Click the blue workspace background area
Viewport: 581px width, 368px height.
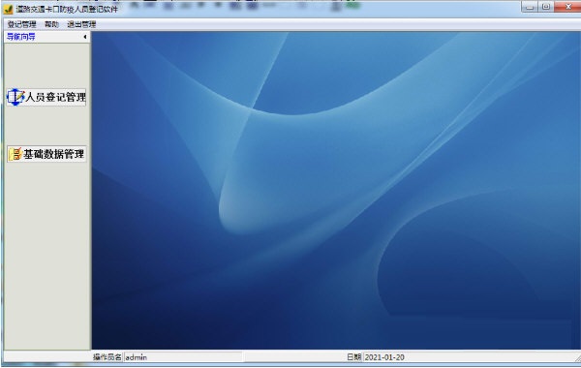pyautogui.click(x=336, y=191)
